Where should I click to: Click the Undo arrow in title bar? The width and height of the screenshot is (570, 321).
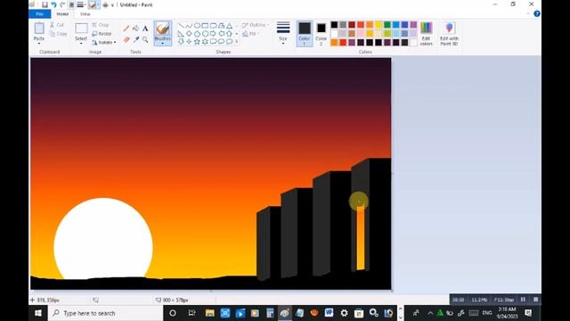pyautogui.click(x=53, y=4)
